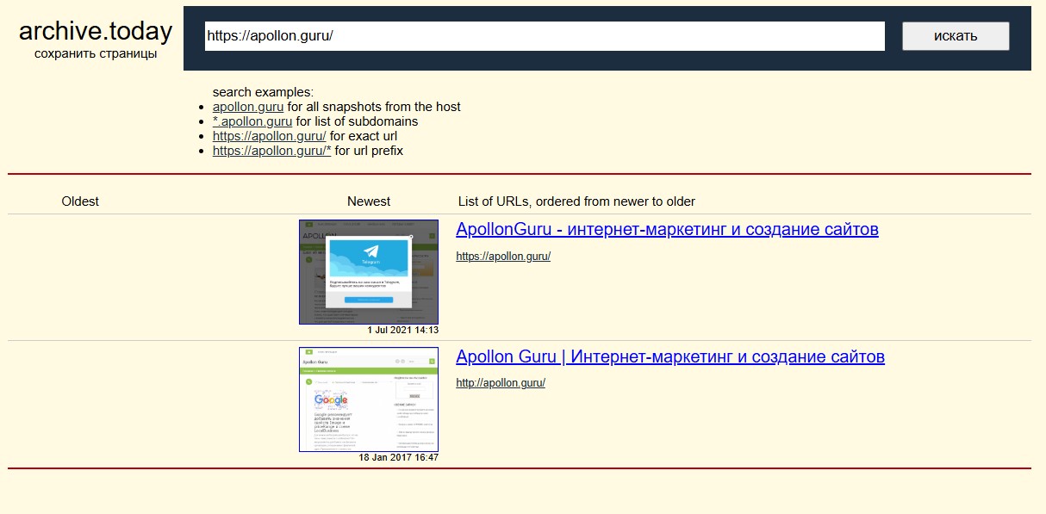Click the '18 Jan 2017 16:47' timestamp

tap(399, 457)
